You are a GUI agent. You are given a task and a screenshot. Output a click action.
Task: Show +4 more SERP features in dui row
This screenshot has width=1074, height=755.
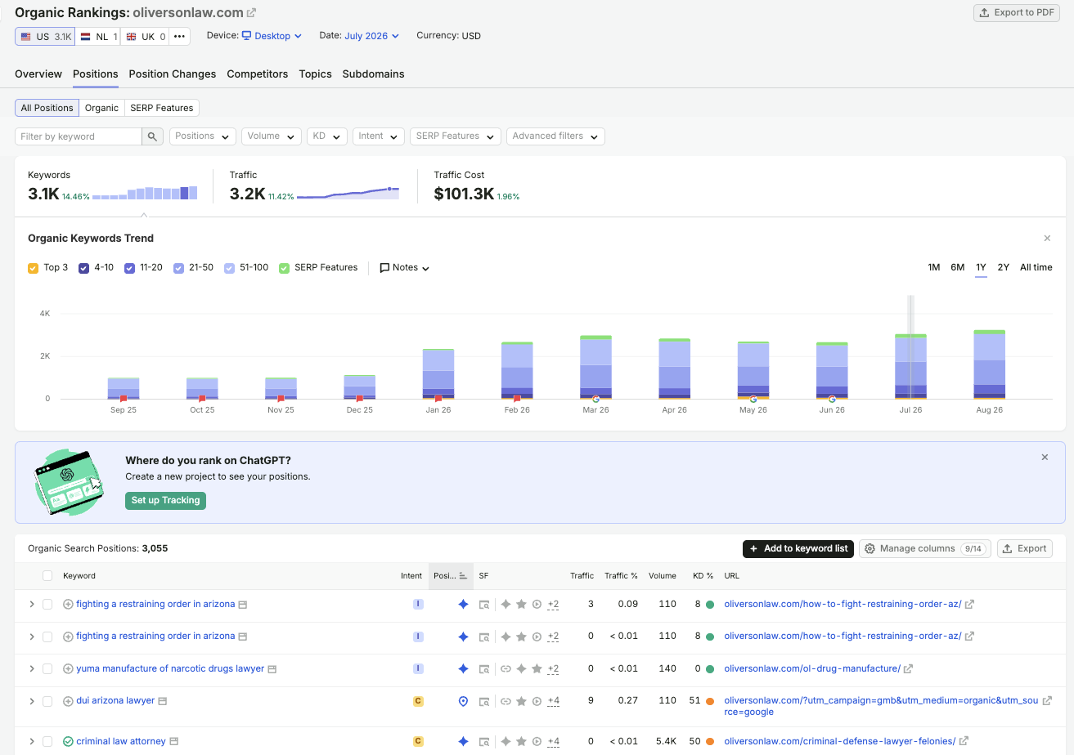pyautogui.click(x=553, y=701)
